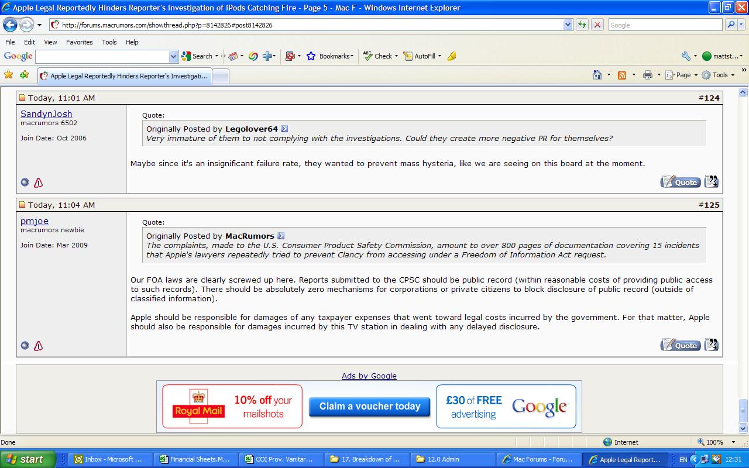Image resolution: width=749 pixels, height=468 pixels.
Task: Quote SandynJosh's post #124
Action: pos(681,181)
